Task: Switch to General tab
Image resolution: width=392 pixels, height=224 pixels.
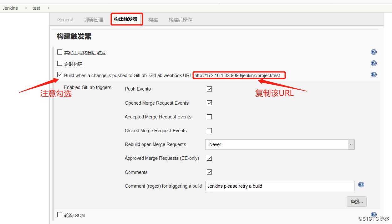Action: [65, 19]
